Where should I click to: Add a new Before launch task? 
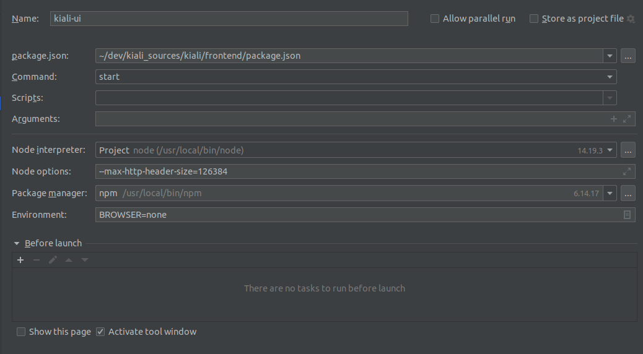[x=20, y=260]
